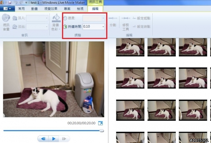
Task: Select the third thumbnail in the second row
Action: (193, 78)
